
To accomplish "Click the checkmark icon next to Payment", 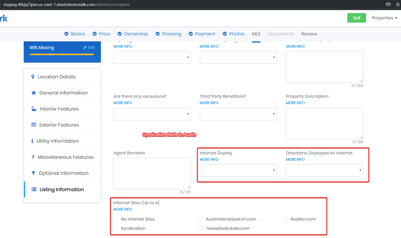I will tap(191, 34).
